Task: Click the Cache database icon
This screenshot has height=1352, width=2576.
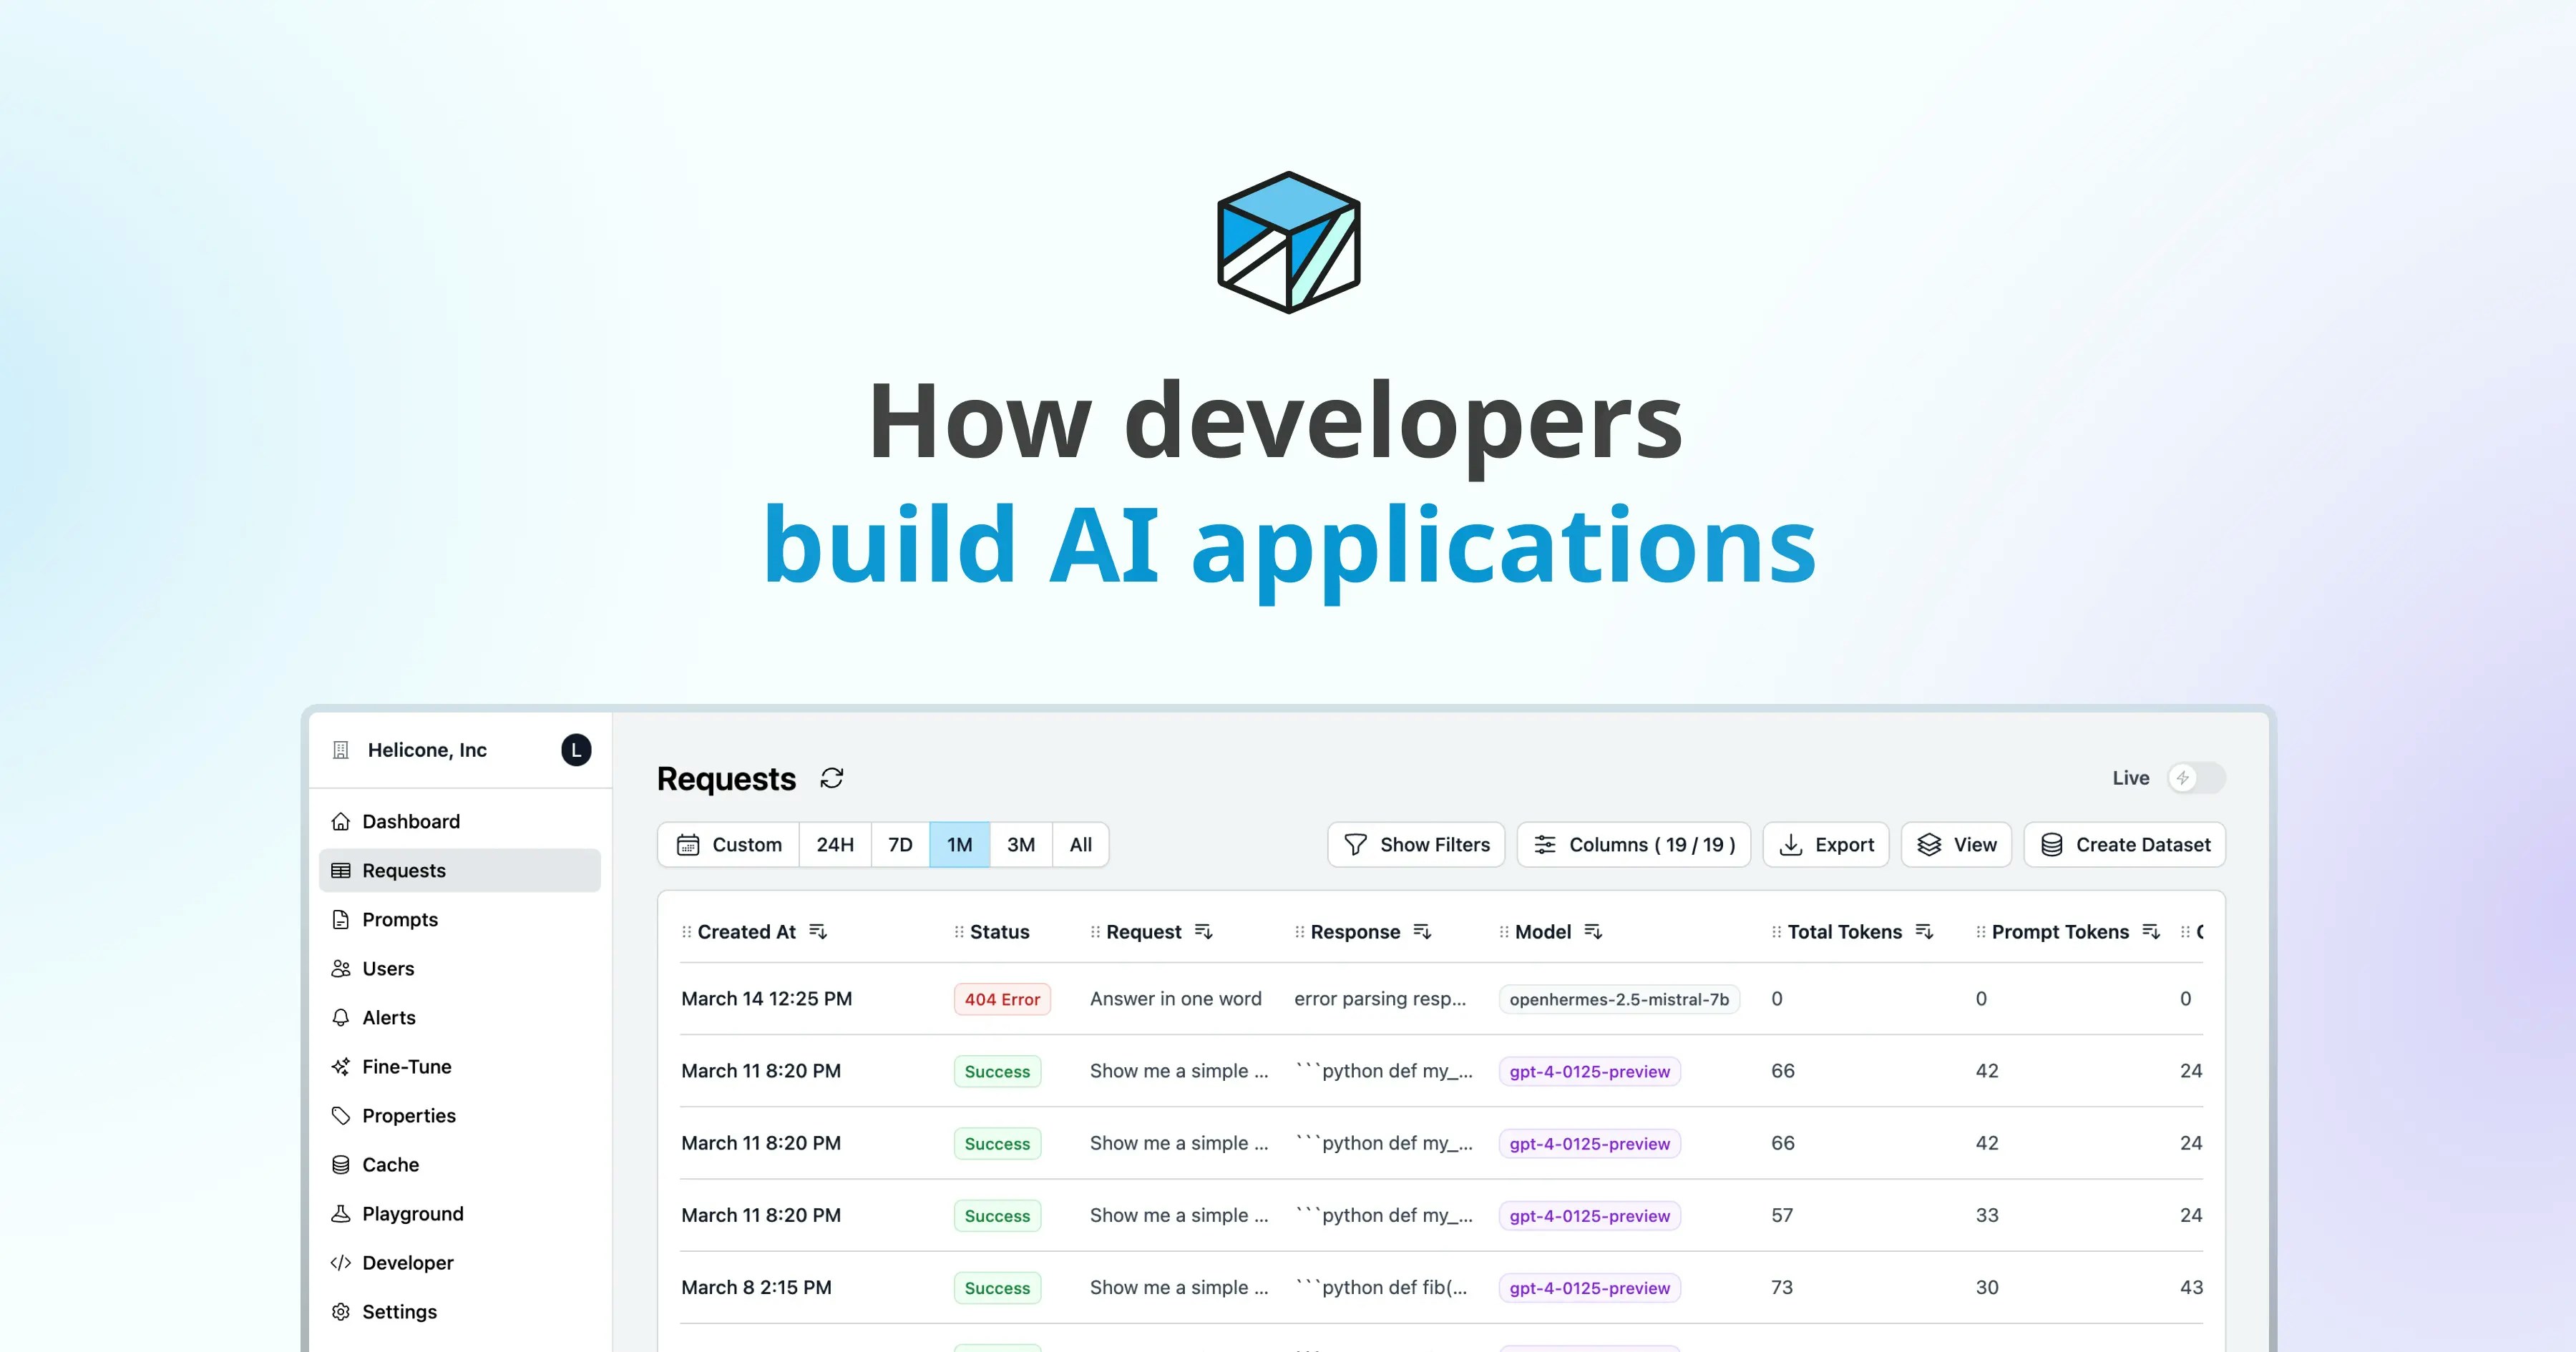Action: tap(341, 1164)
